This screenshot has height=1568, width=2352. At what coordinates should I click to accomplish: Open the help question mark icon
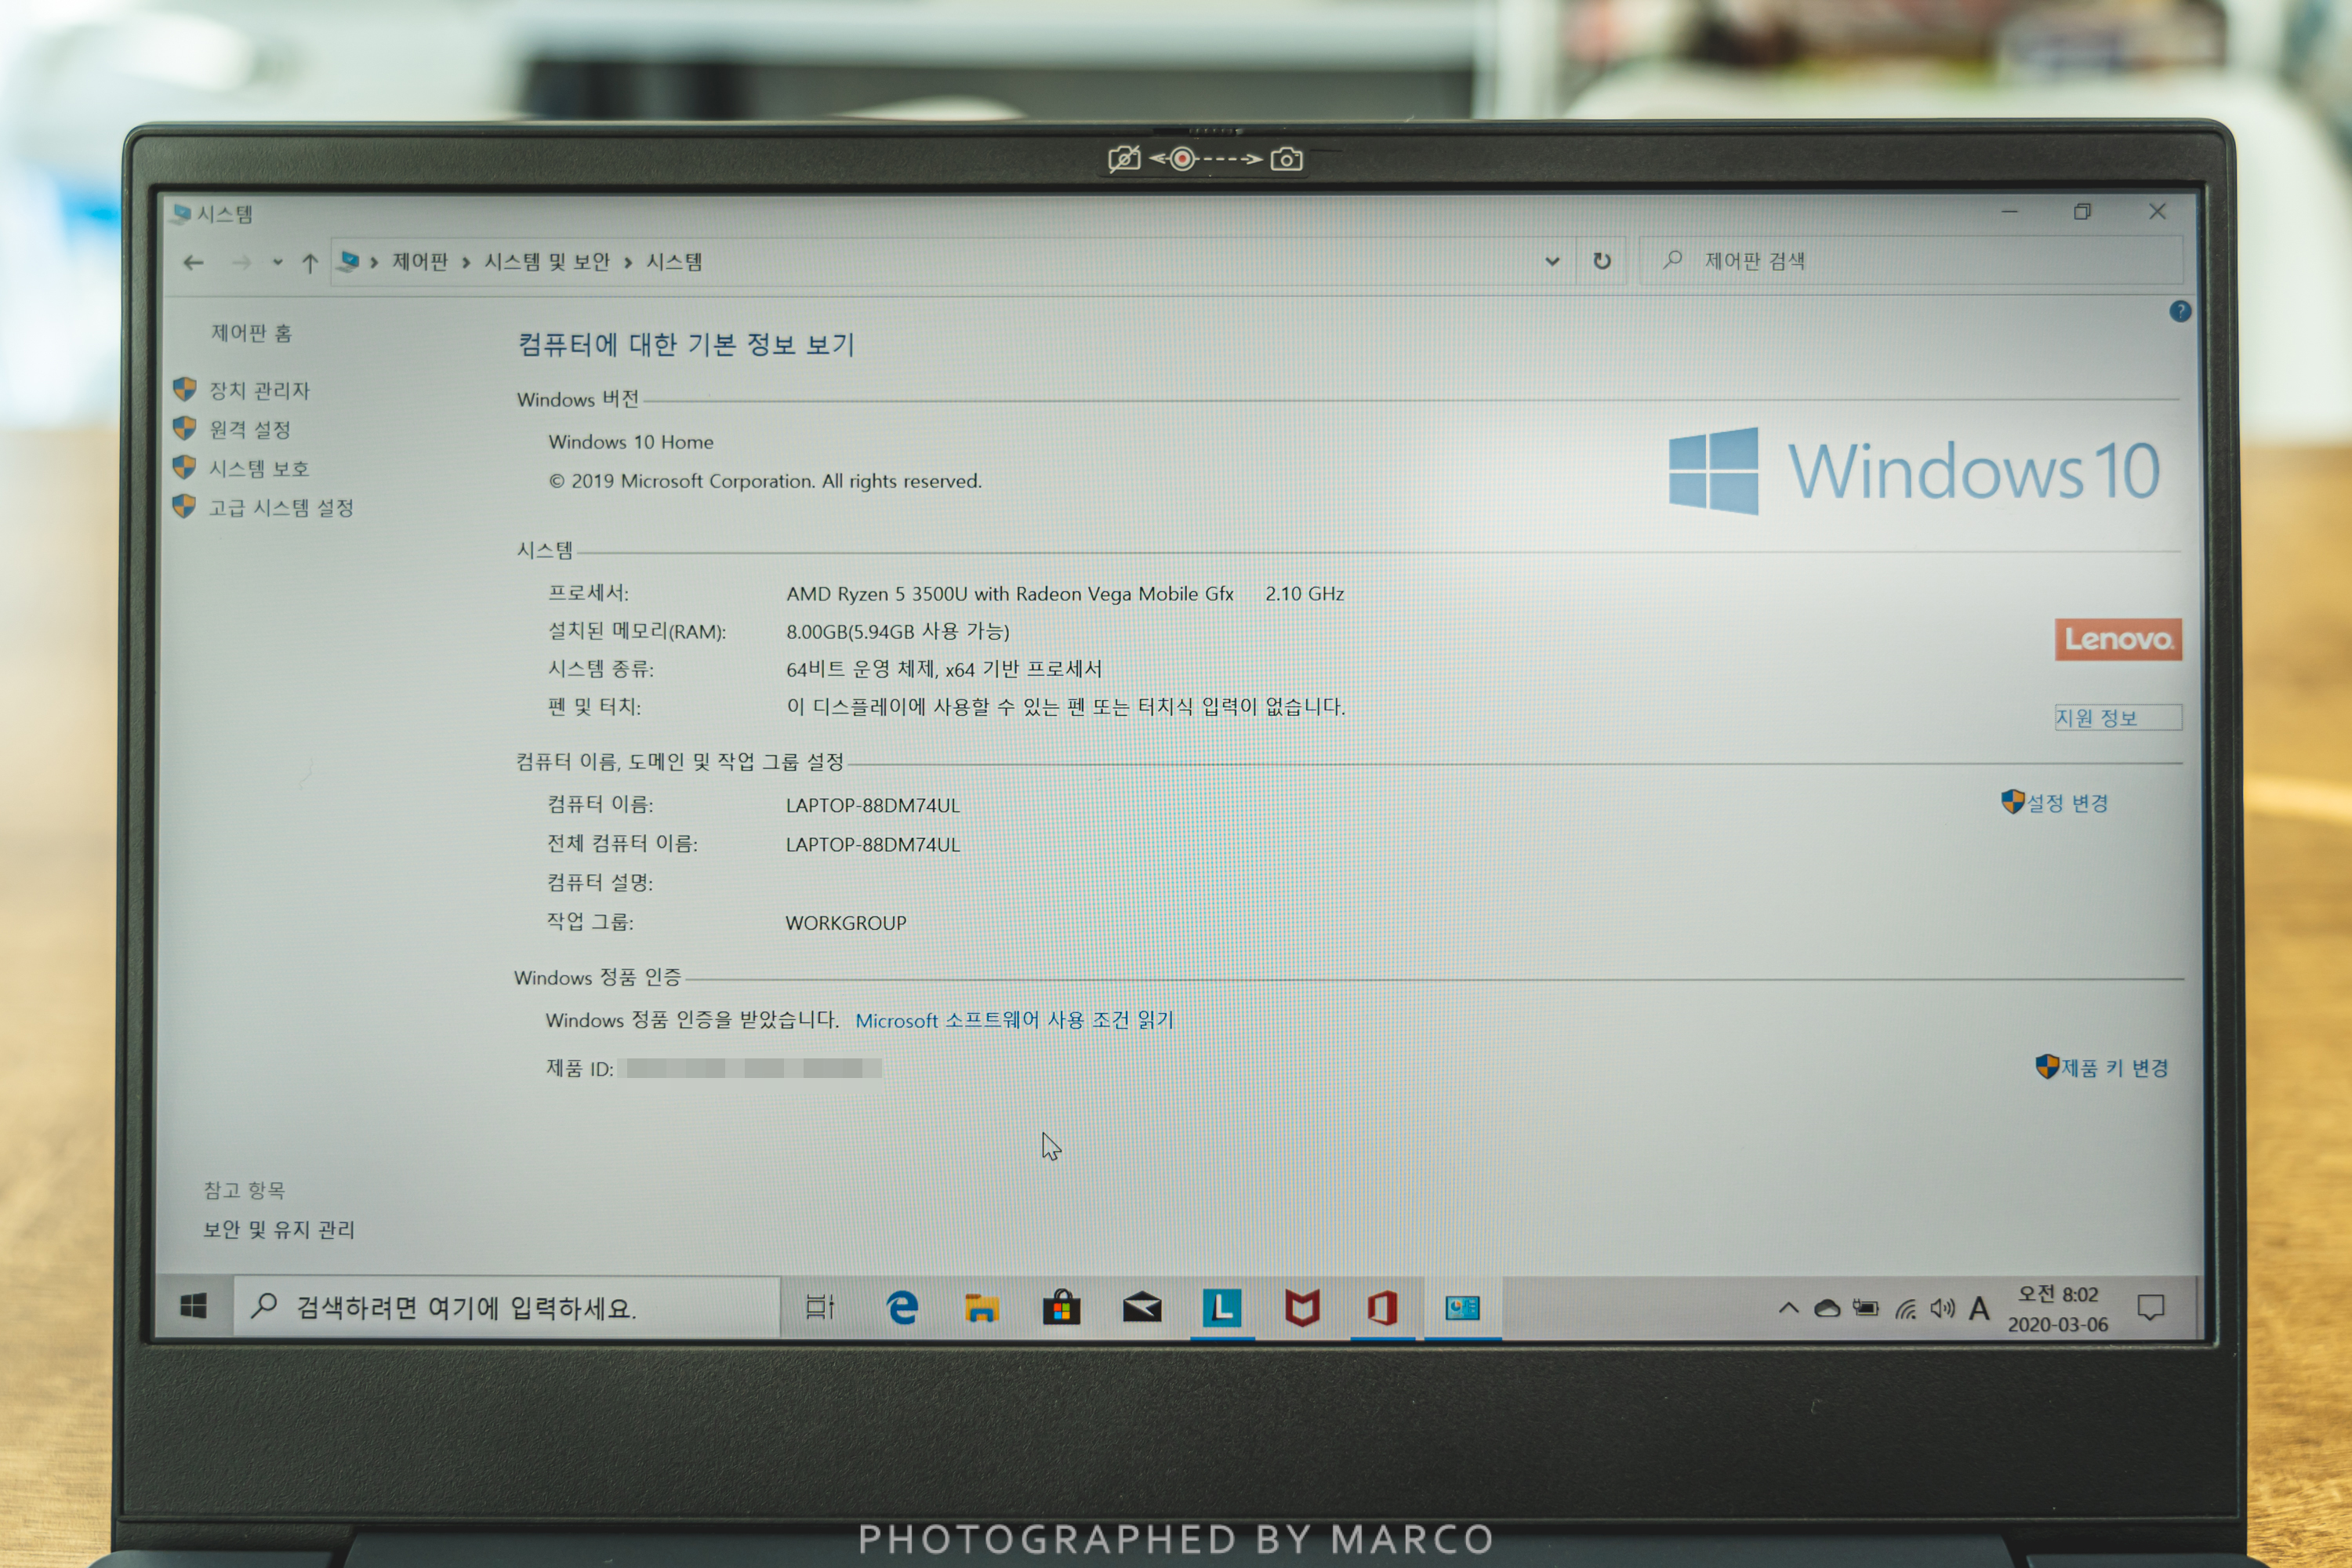[x=2180, y=312]
